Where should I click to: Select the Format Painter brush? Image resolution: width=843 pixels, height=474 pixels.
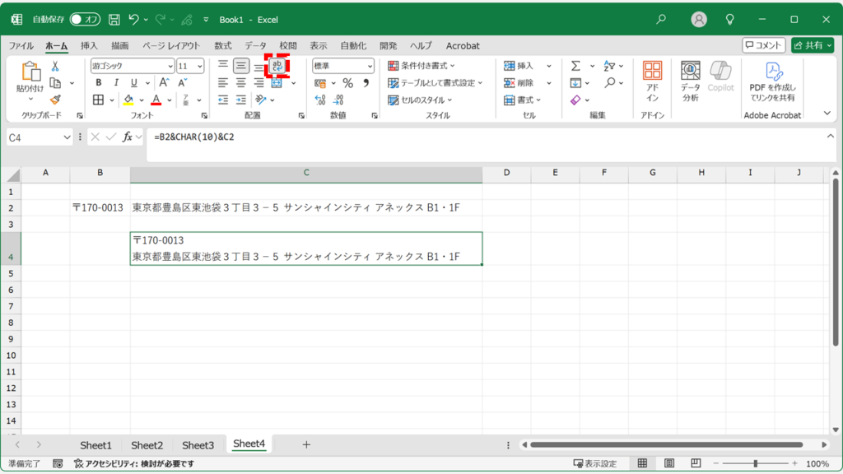point(55,100)
